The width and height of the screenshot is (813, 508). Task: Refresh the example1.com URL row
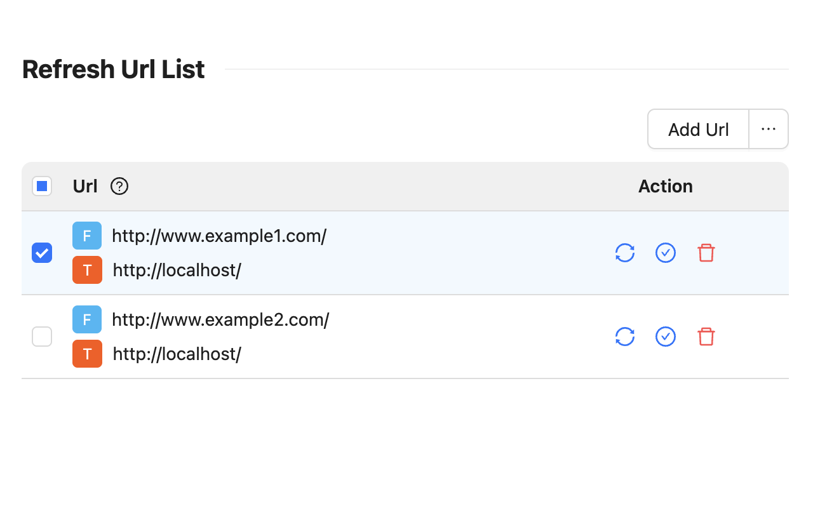(625, 253)
